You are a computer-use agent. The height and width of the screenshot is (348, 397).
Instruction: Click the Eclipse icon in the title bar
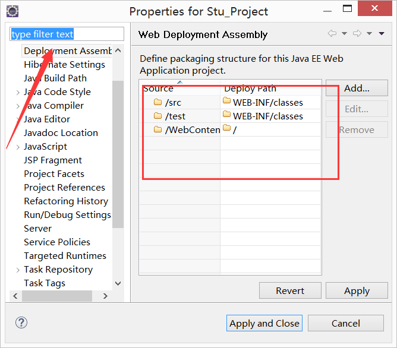[12, 11]
